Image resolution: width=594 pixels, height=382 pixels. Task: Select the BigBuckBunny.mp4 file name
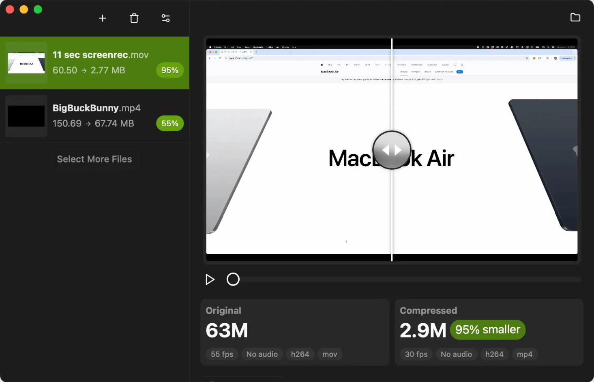click(96, 108)
